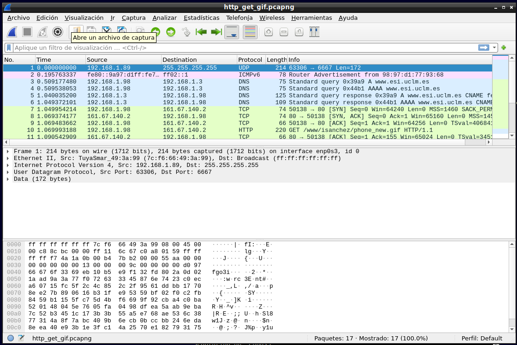
Task: Click the expert information circle in status bar
Action: click(x=11, y=339)
